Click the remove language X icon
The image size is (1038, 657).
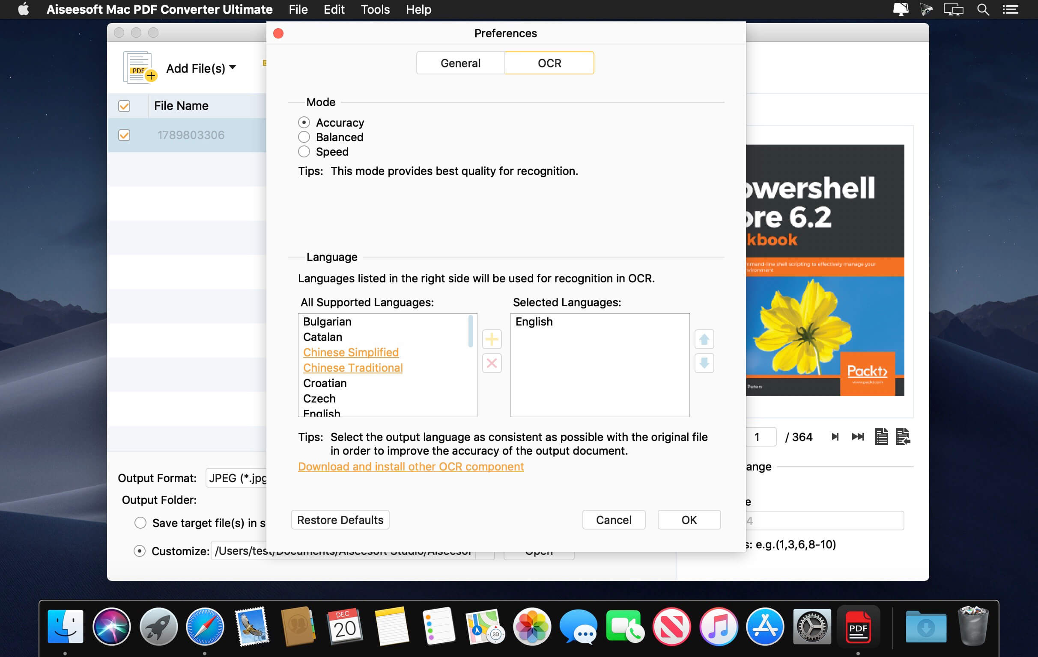click(492, 364)
